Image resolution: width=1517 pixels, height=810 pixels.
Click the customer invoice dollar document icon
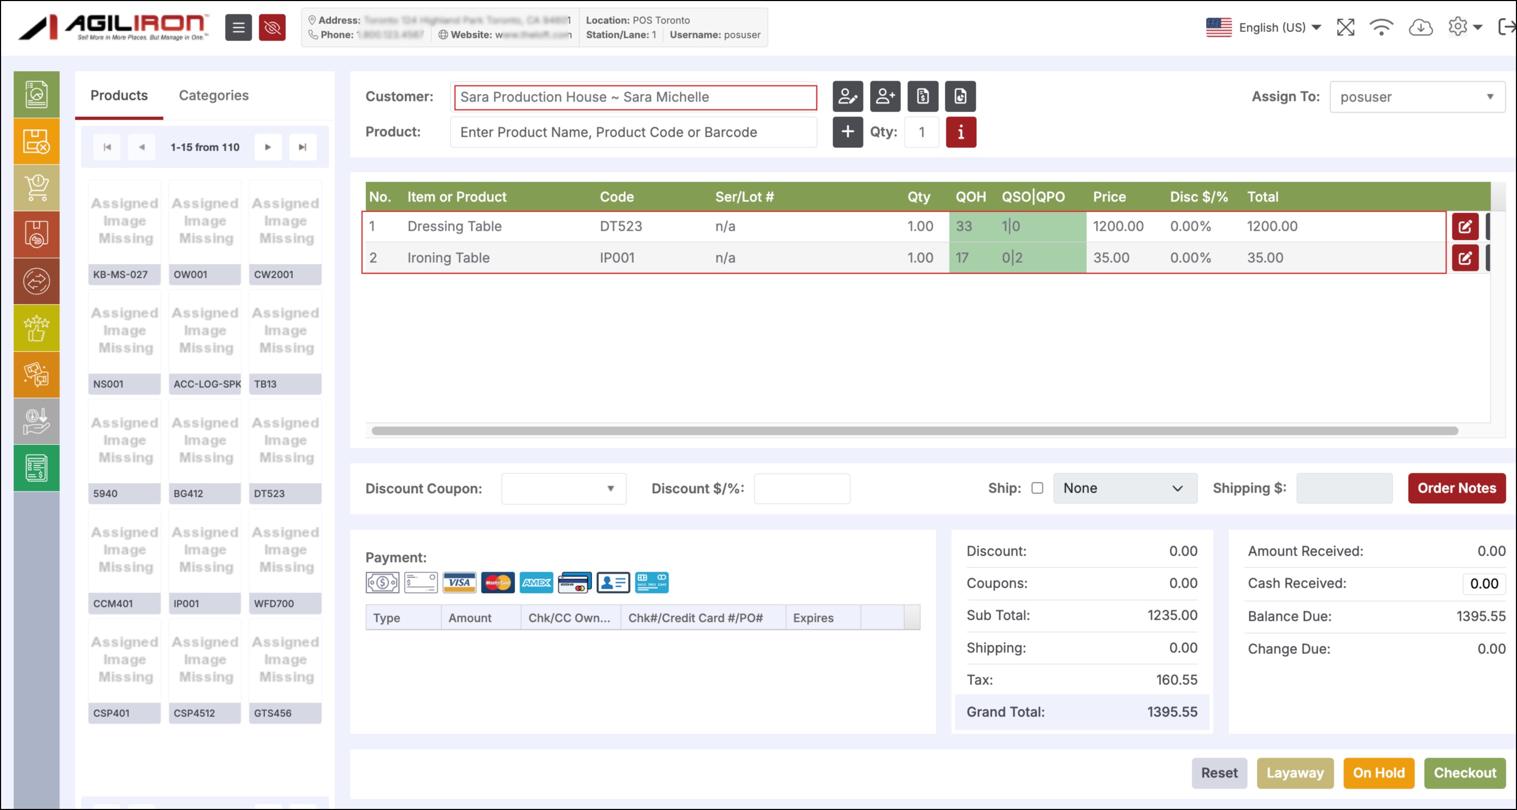point(923,96)
